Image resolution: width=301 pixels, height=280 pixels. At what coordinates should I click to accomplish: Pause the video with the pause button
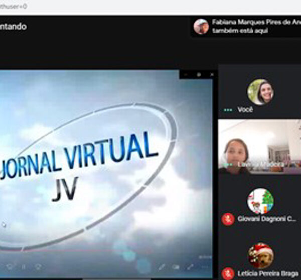click(x=23, y=266)
